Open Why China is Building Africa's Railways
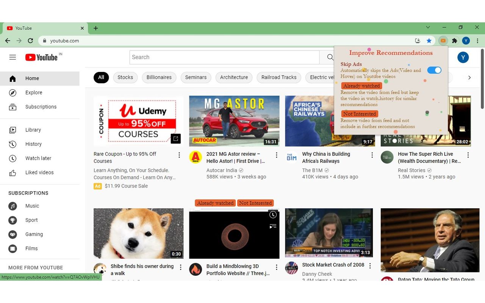 click(326, 158)
